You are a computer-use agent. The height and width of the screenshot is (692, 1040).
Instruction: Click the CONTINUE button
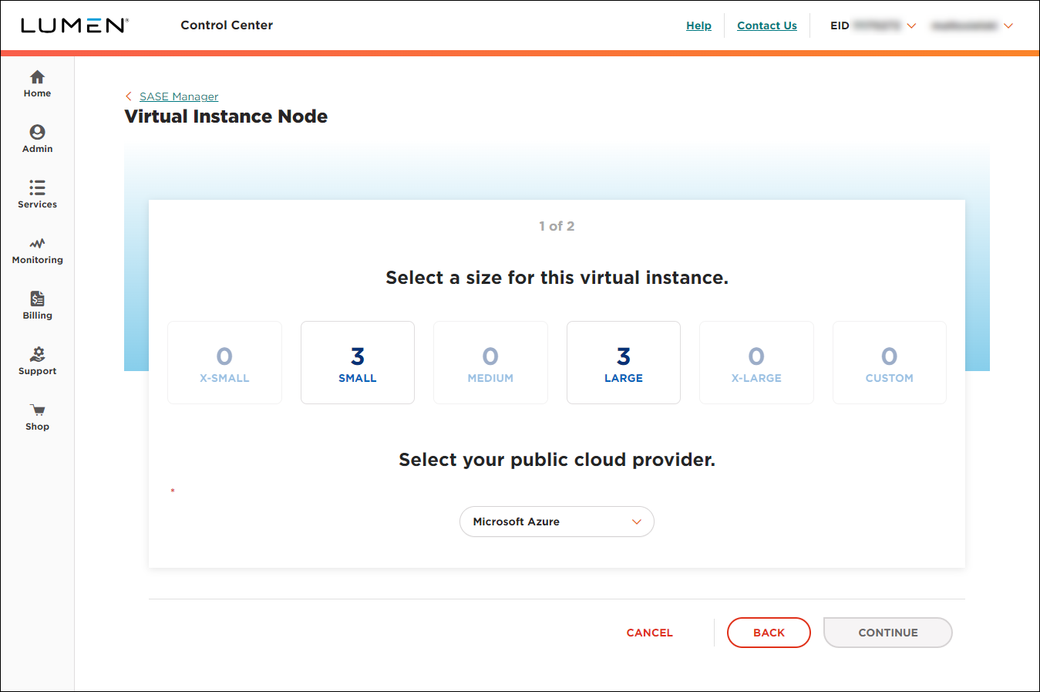point(888,633)
